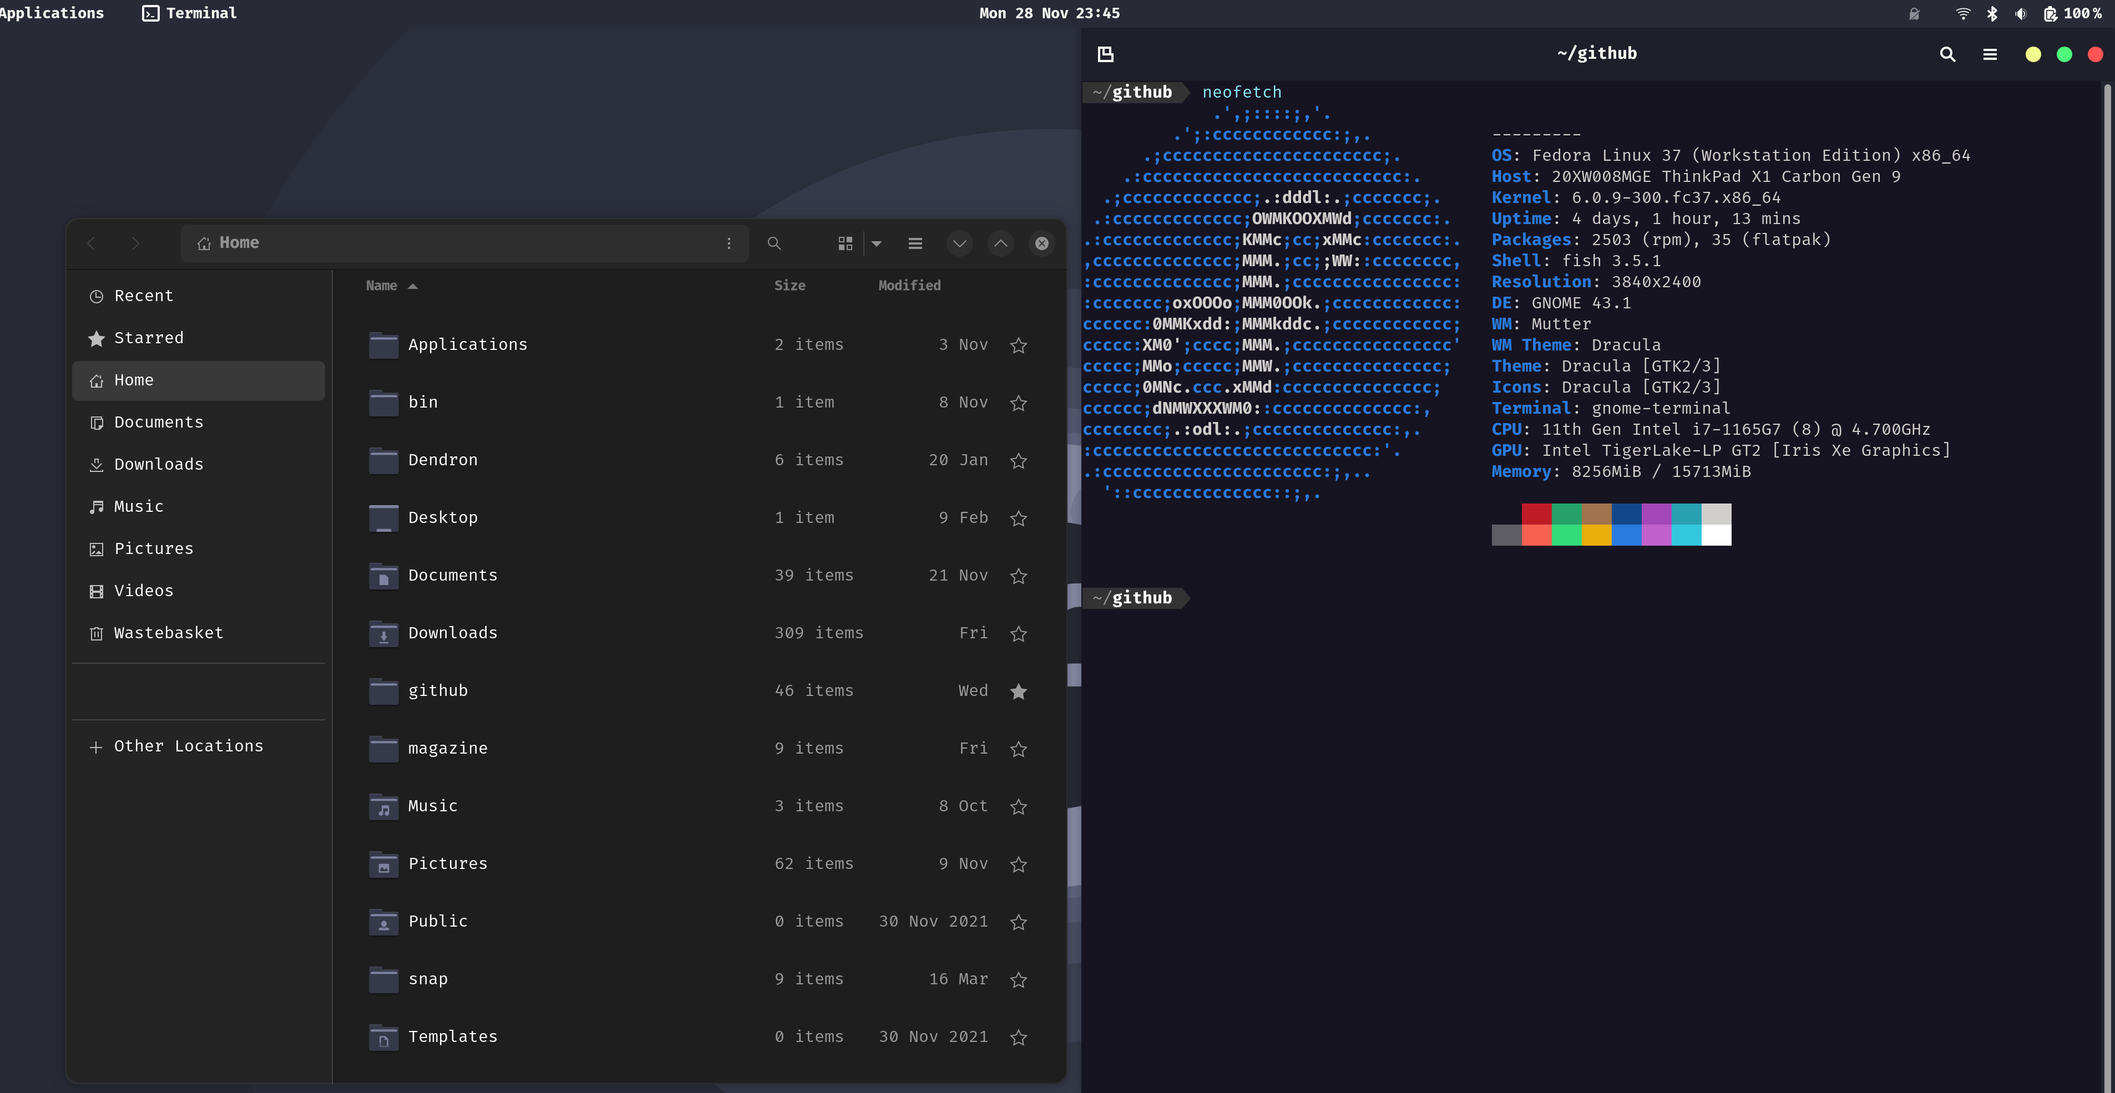
Task: Open Other Locations in the sidebar
Action: tap(188, 745)
